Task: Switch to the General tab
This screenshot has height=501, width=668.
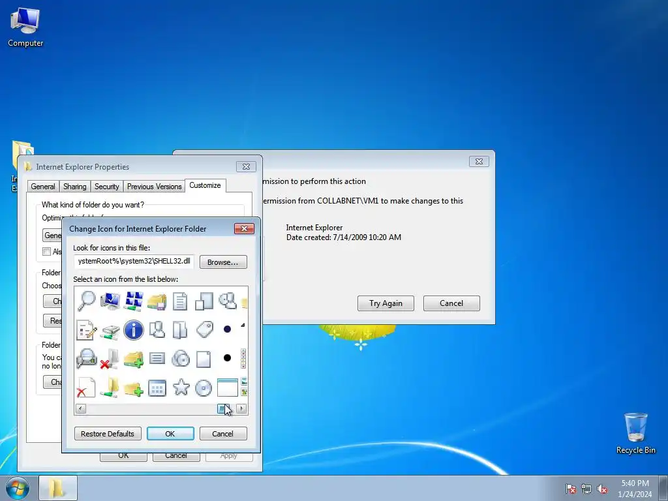Action: (x=42, y=187)
